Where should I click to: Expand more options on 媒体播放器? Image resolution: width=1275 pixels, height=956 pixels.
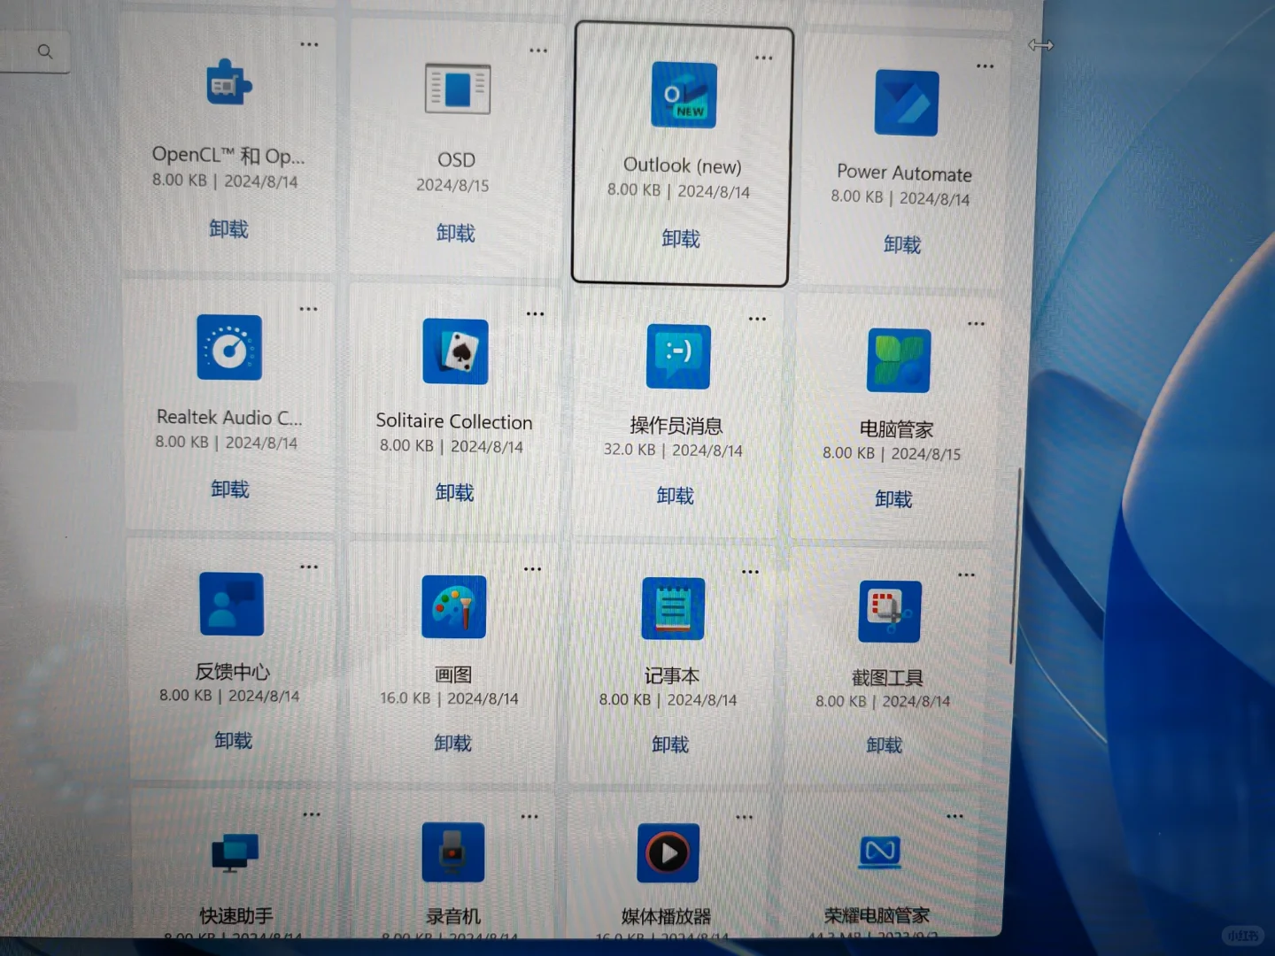tap(745, 817)
